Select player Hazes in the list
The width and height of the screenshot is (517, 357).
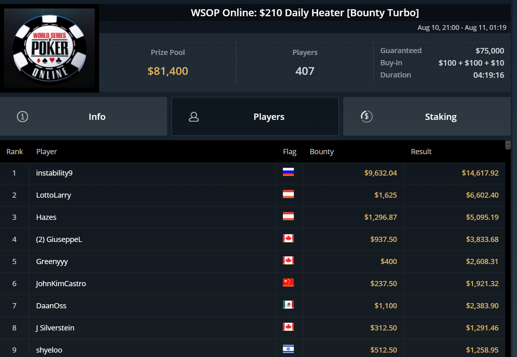point(46,217)
